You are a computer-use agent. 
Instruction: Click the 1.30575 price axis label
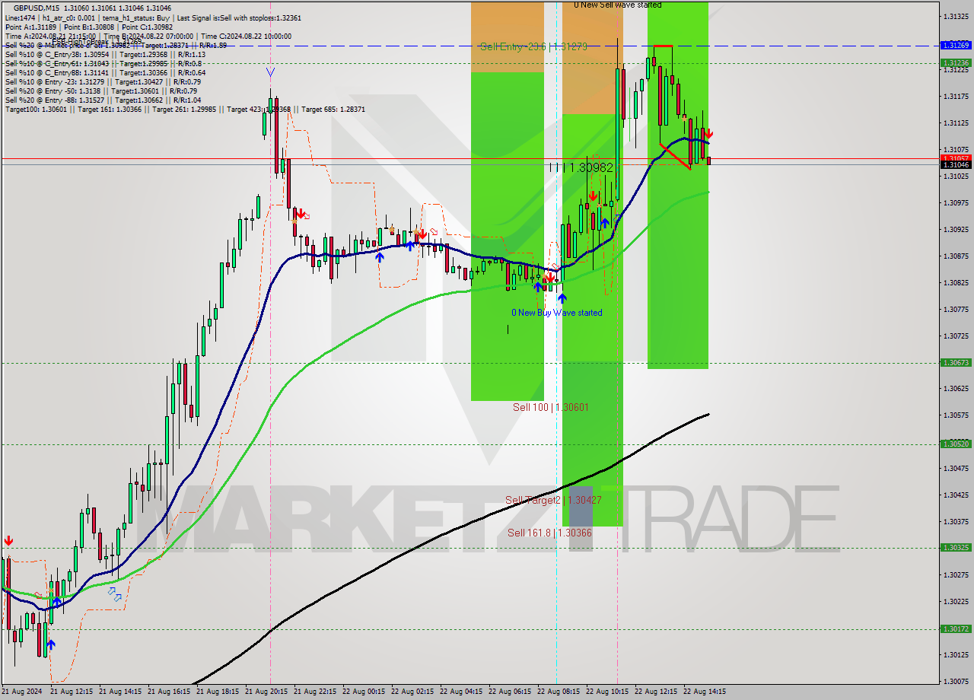click(x=956, y=415)
